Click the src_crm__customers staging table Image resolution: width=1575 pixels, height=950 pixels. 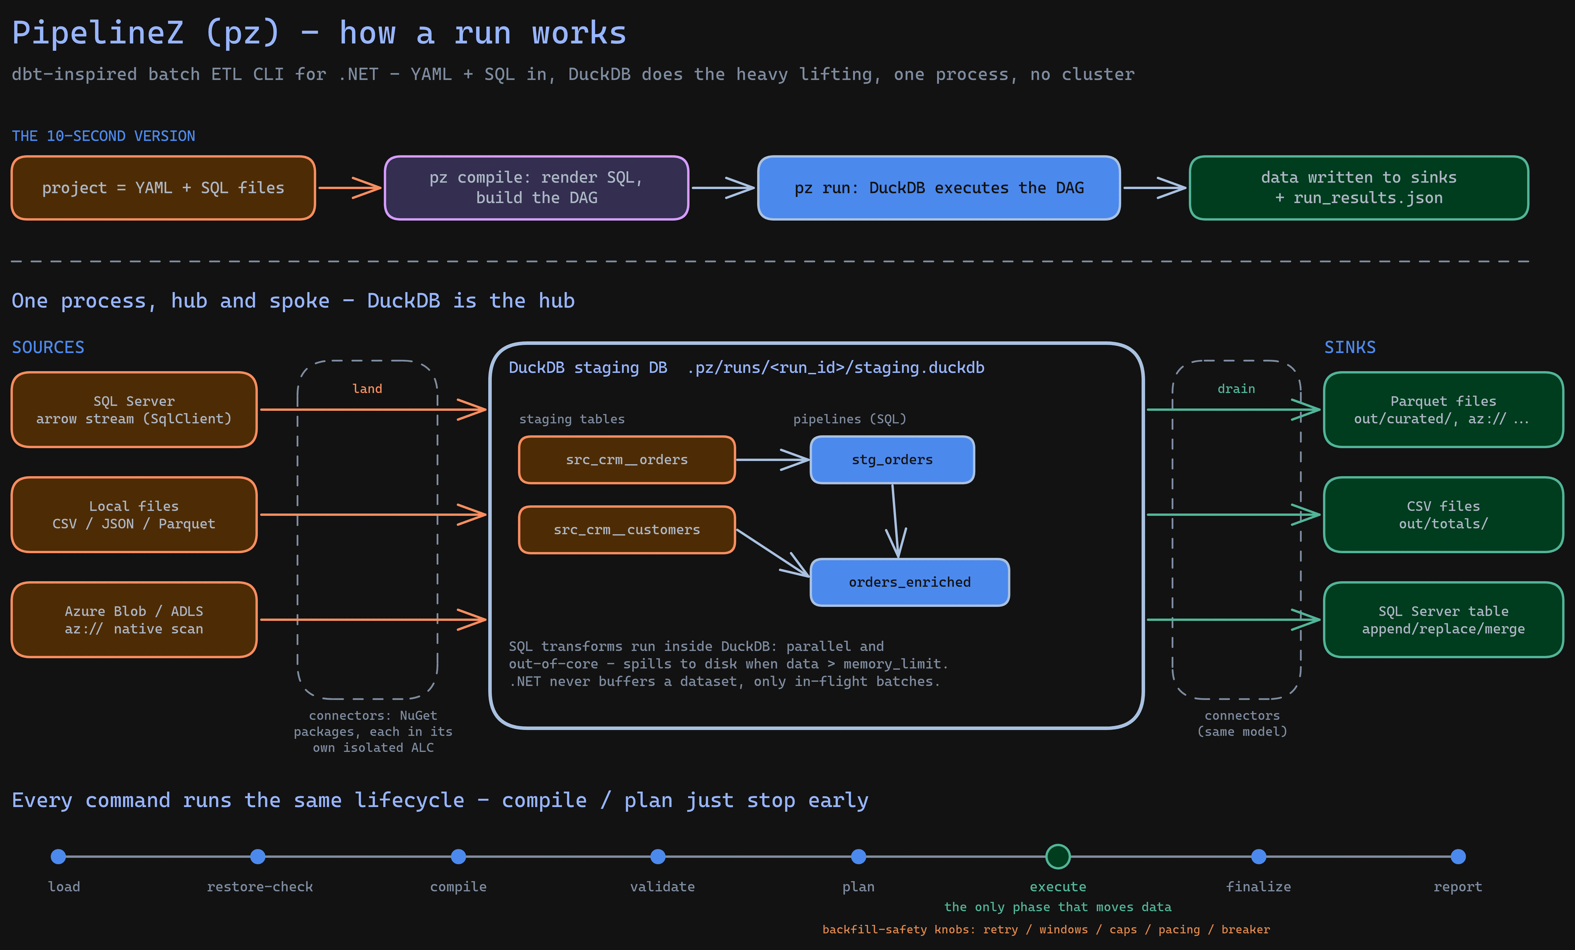pos(627,529)
